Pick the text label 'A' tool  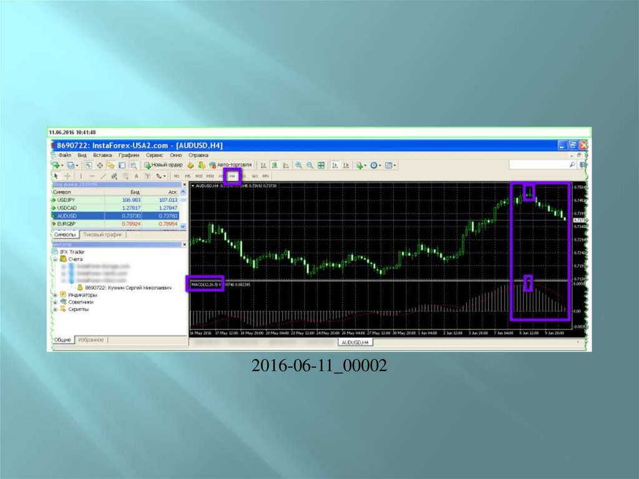(135, 176)
